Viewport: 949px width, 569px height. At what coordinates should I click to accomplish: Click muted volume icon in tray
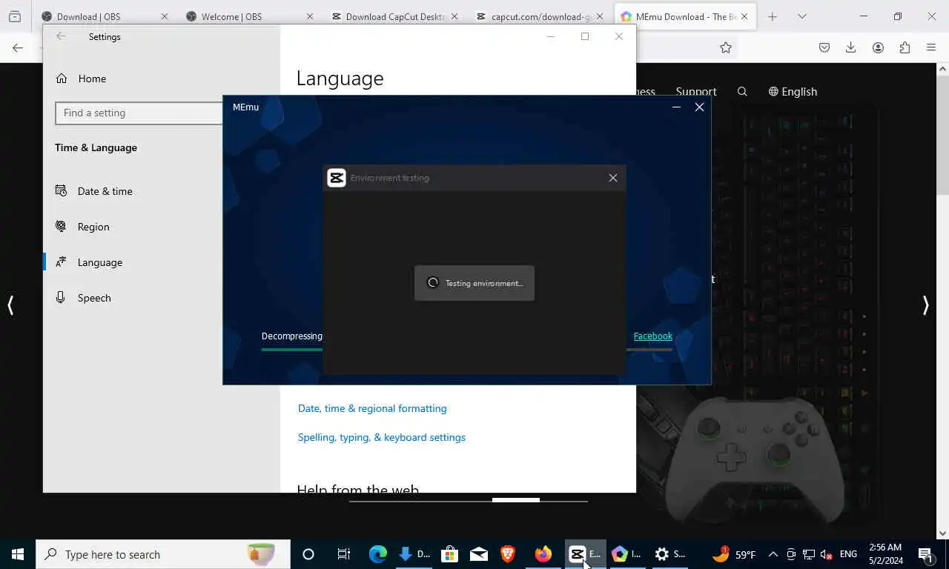(826, 554)
